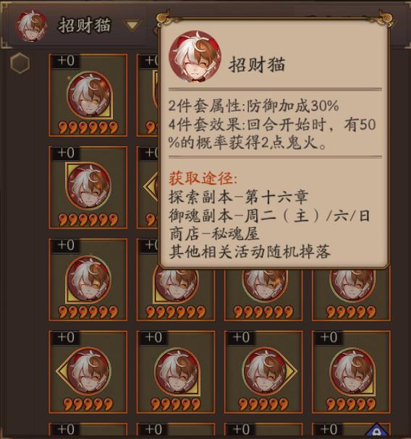Viewport: 411px width, 439px height.
Task: Expand the 招财猫 soul type dropdown arrow
Action: 132,26
